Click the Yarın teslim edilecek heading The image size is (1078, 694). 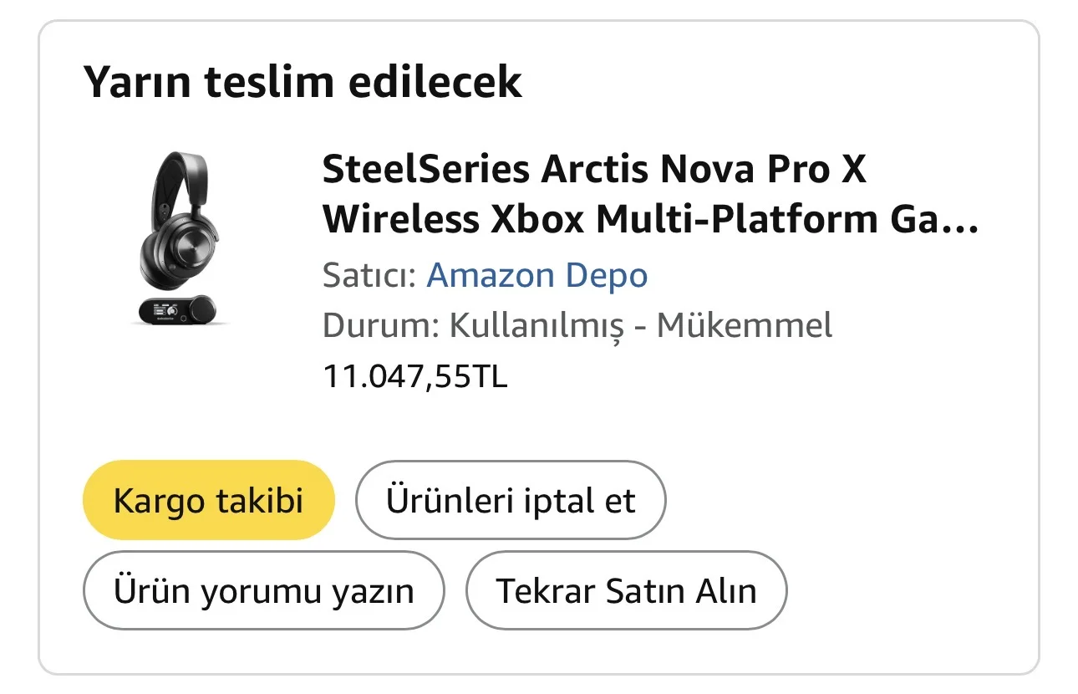pyautogui.click(x=303, y=82)
